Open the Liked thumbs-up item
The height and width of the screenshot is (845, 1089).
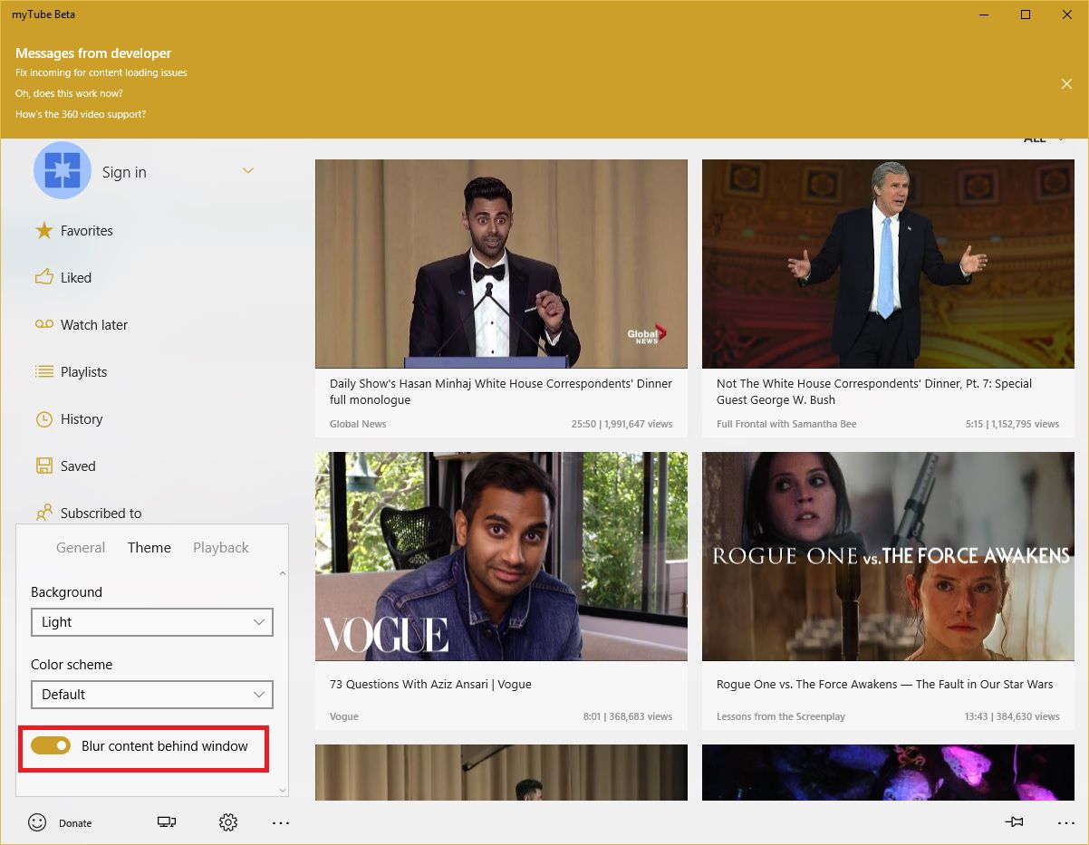[x=43, y=277]
